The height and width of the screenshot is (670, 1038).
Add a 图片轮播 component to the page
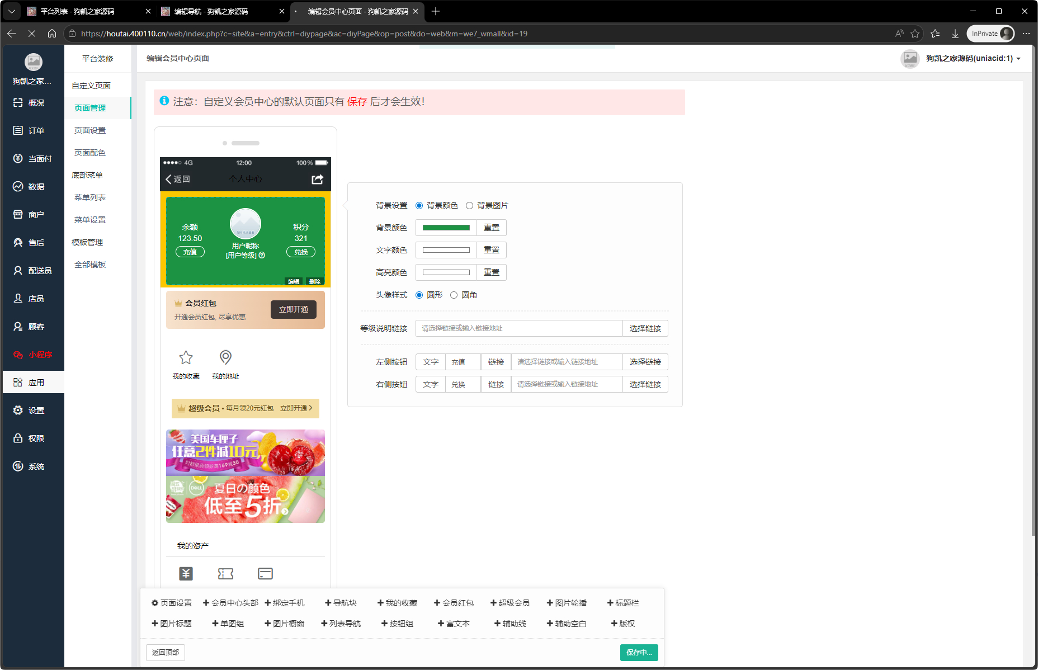566,602
